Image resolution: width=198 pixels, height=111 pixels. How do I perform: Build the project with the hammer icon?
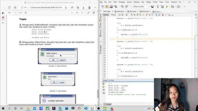(158, 6)
